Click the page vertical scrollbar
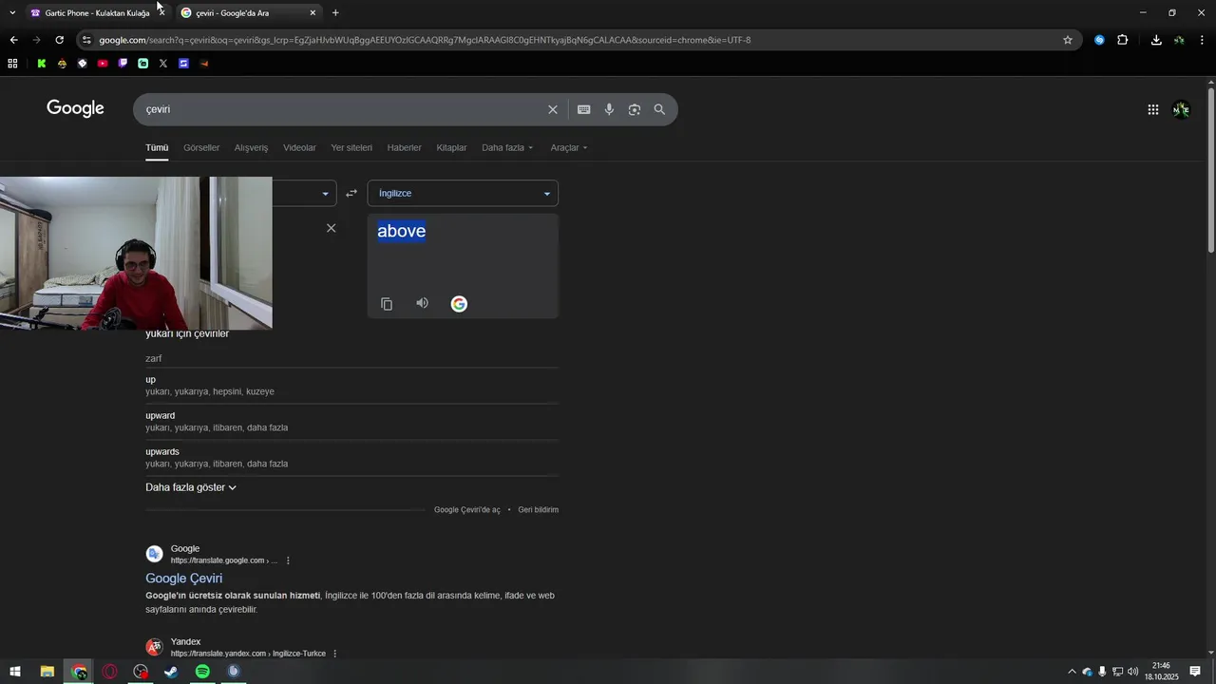 tap(1210, 171)
